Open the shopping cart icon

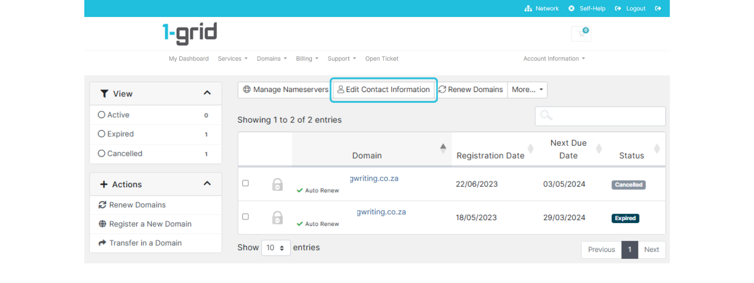582,34
